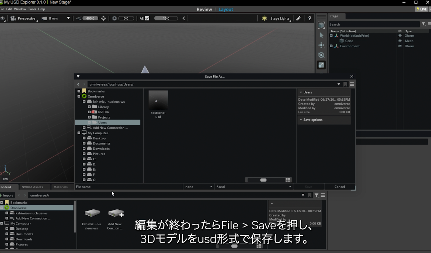Select the testcone.usd file thumbnail
The height and width of the screenshot is (253, 431).
point(158,100)
